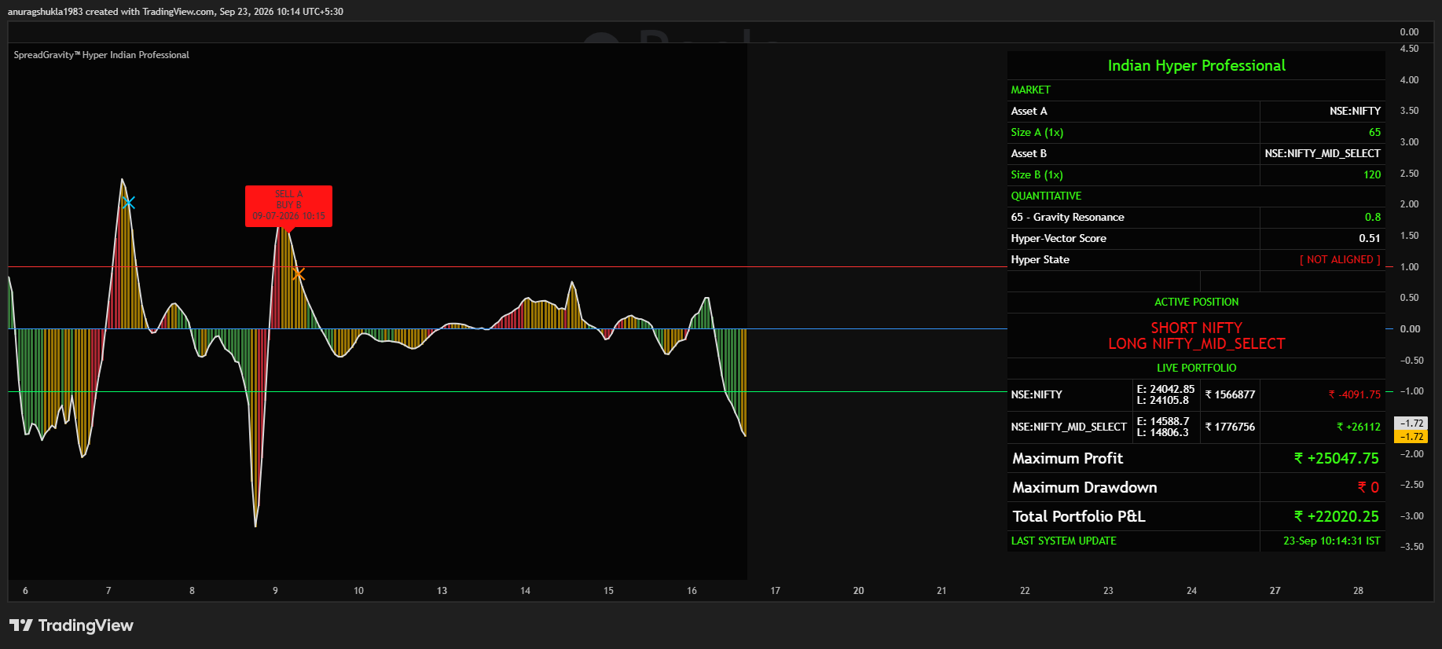Click the Size A (1x) label
The width and height of the screenshot is (1442, 649).
[1037, 133]
